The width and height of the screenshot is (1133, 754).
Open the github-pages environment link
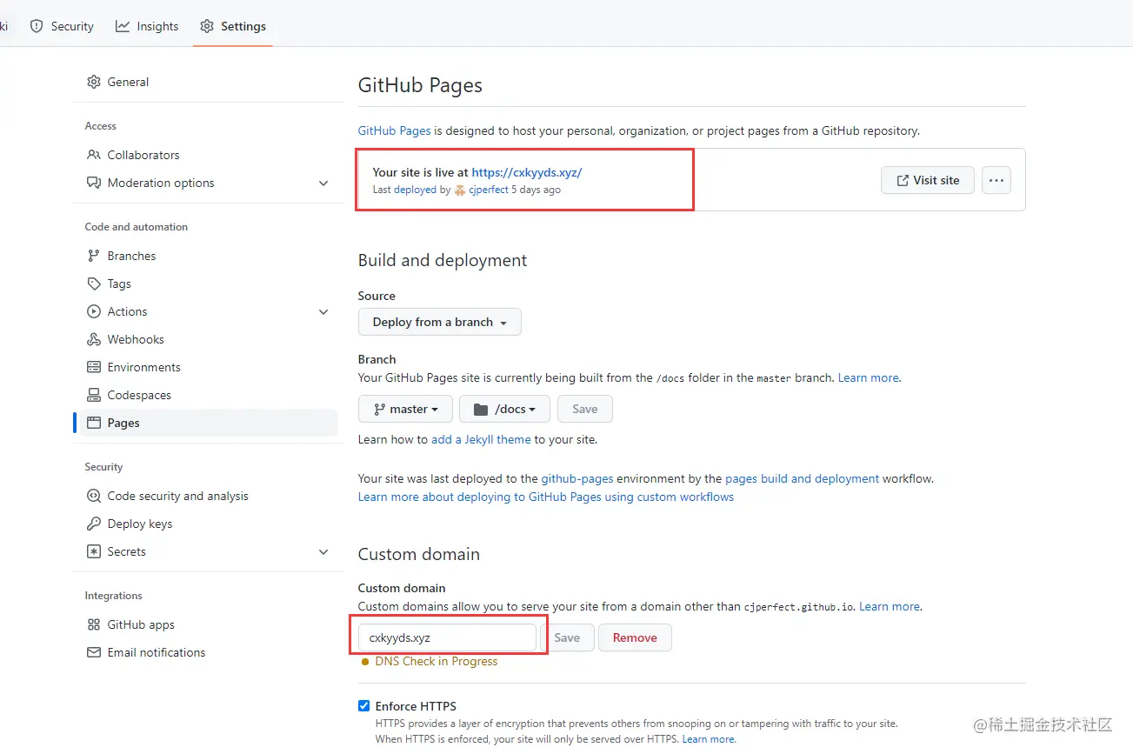577,478
